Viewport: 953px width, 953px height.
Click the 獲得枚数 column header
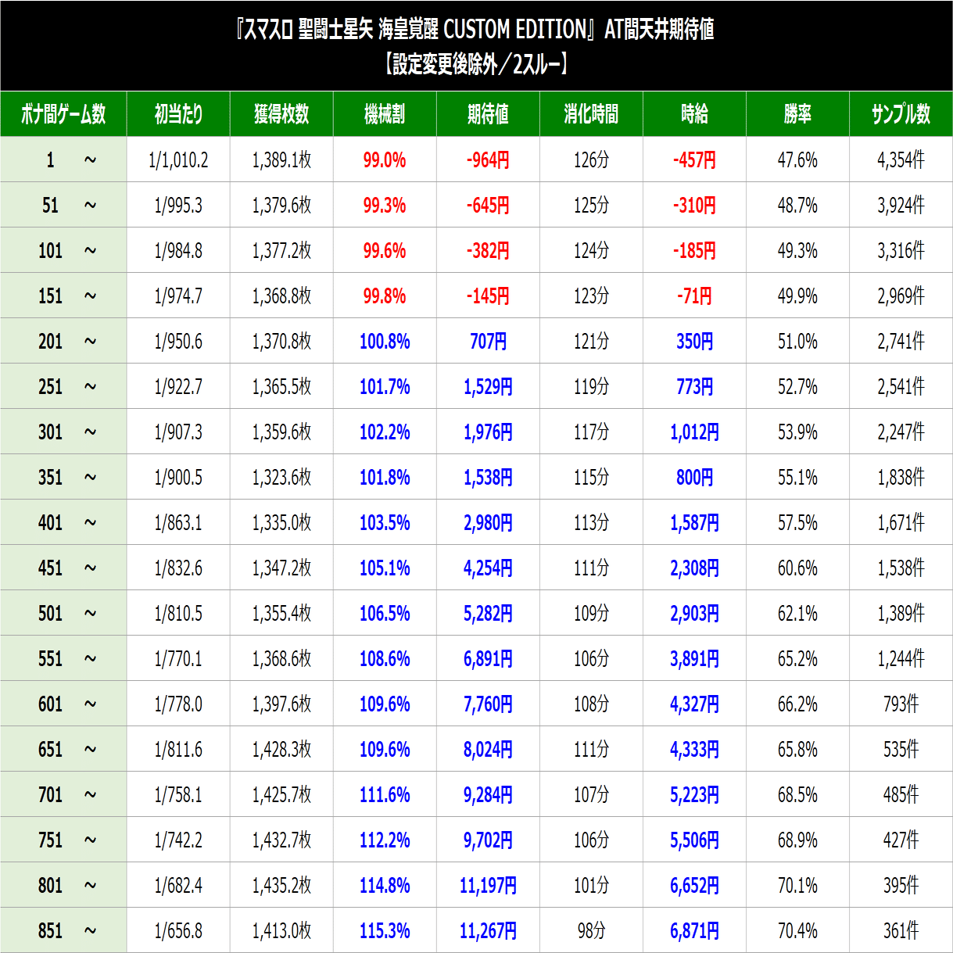[x=281, y=114]
